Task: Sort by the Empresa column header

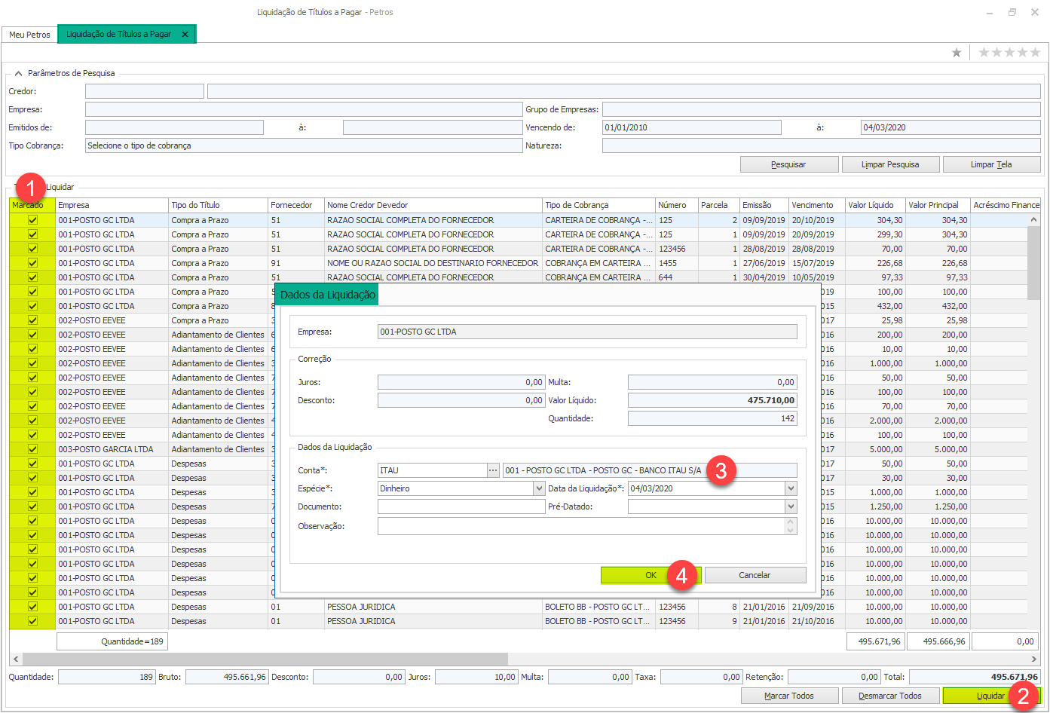Action: (x=112, y=205)
